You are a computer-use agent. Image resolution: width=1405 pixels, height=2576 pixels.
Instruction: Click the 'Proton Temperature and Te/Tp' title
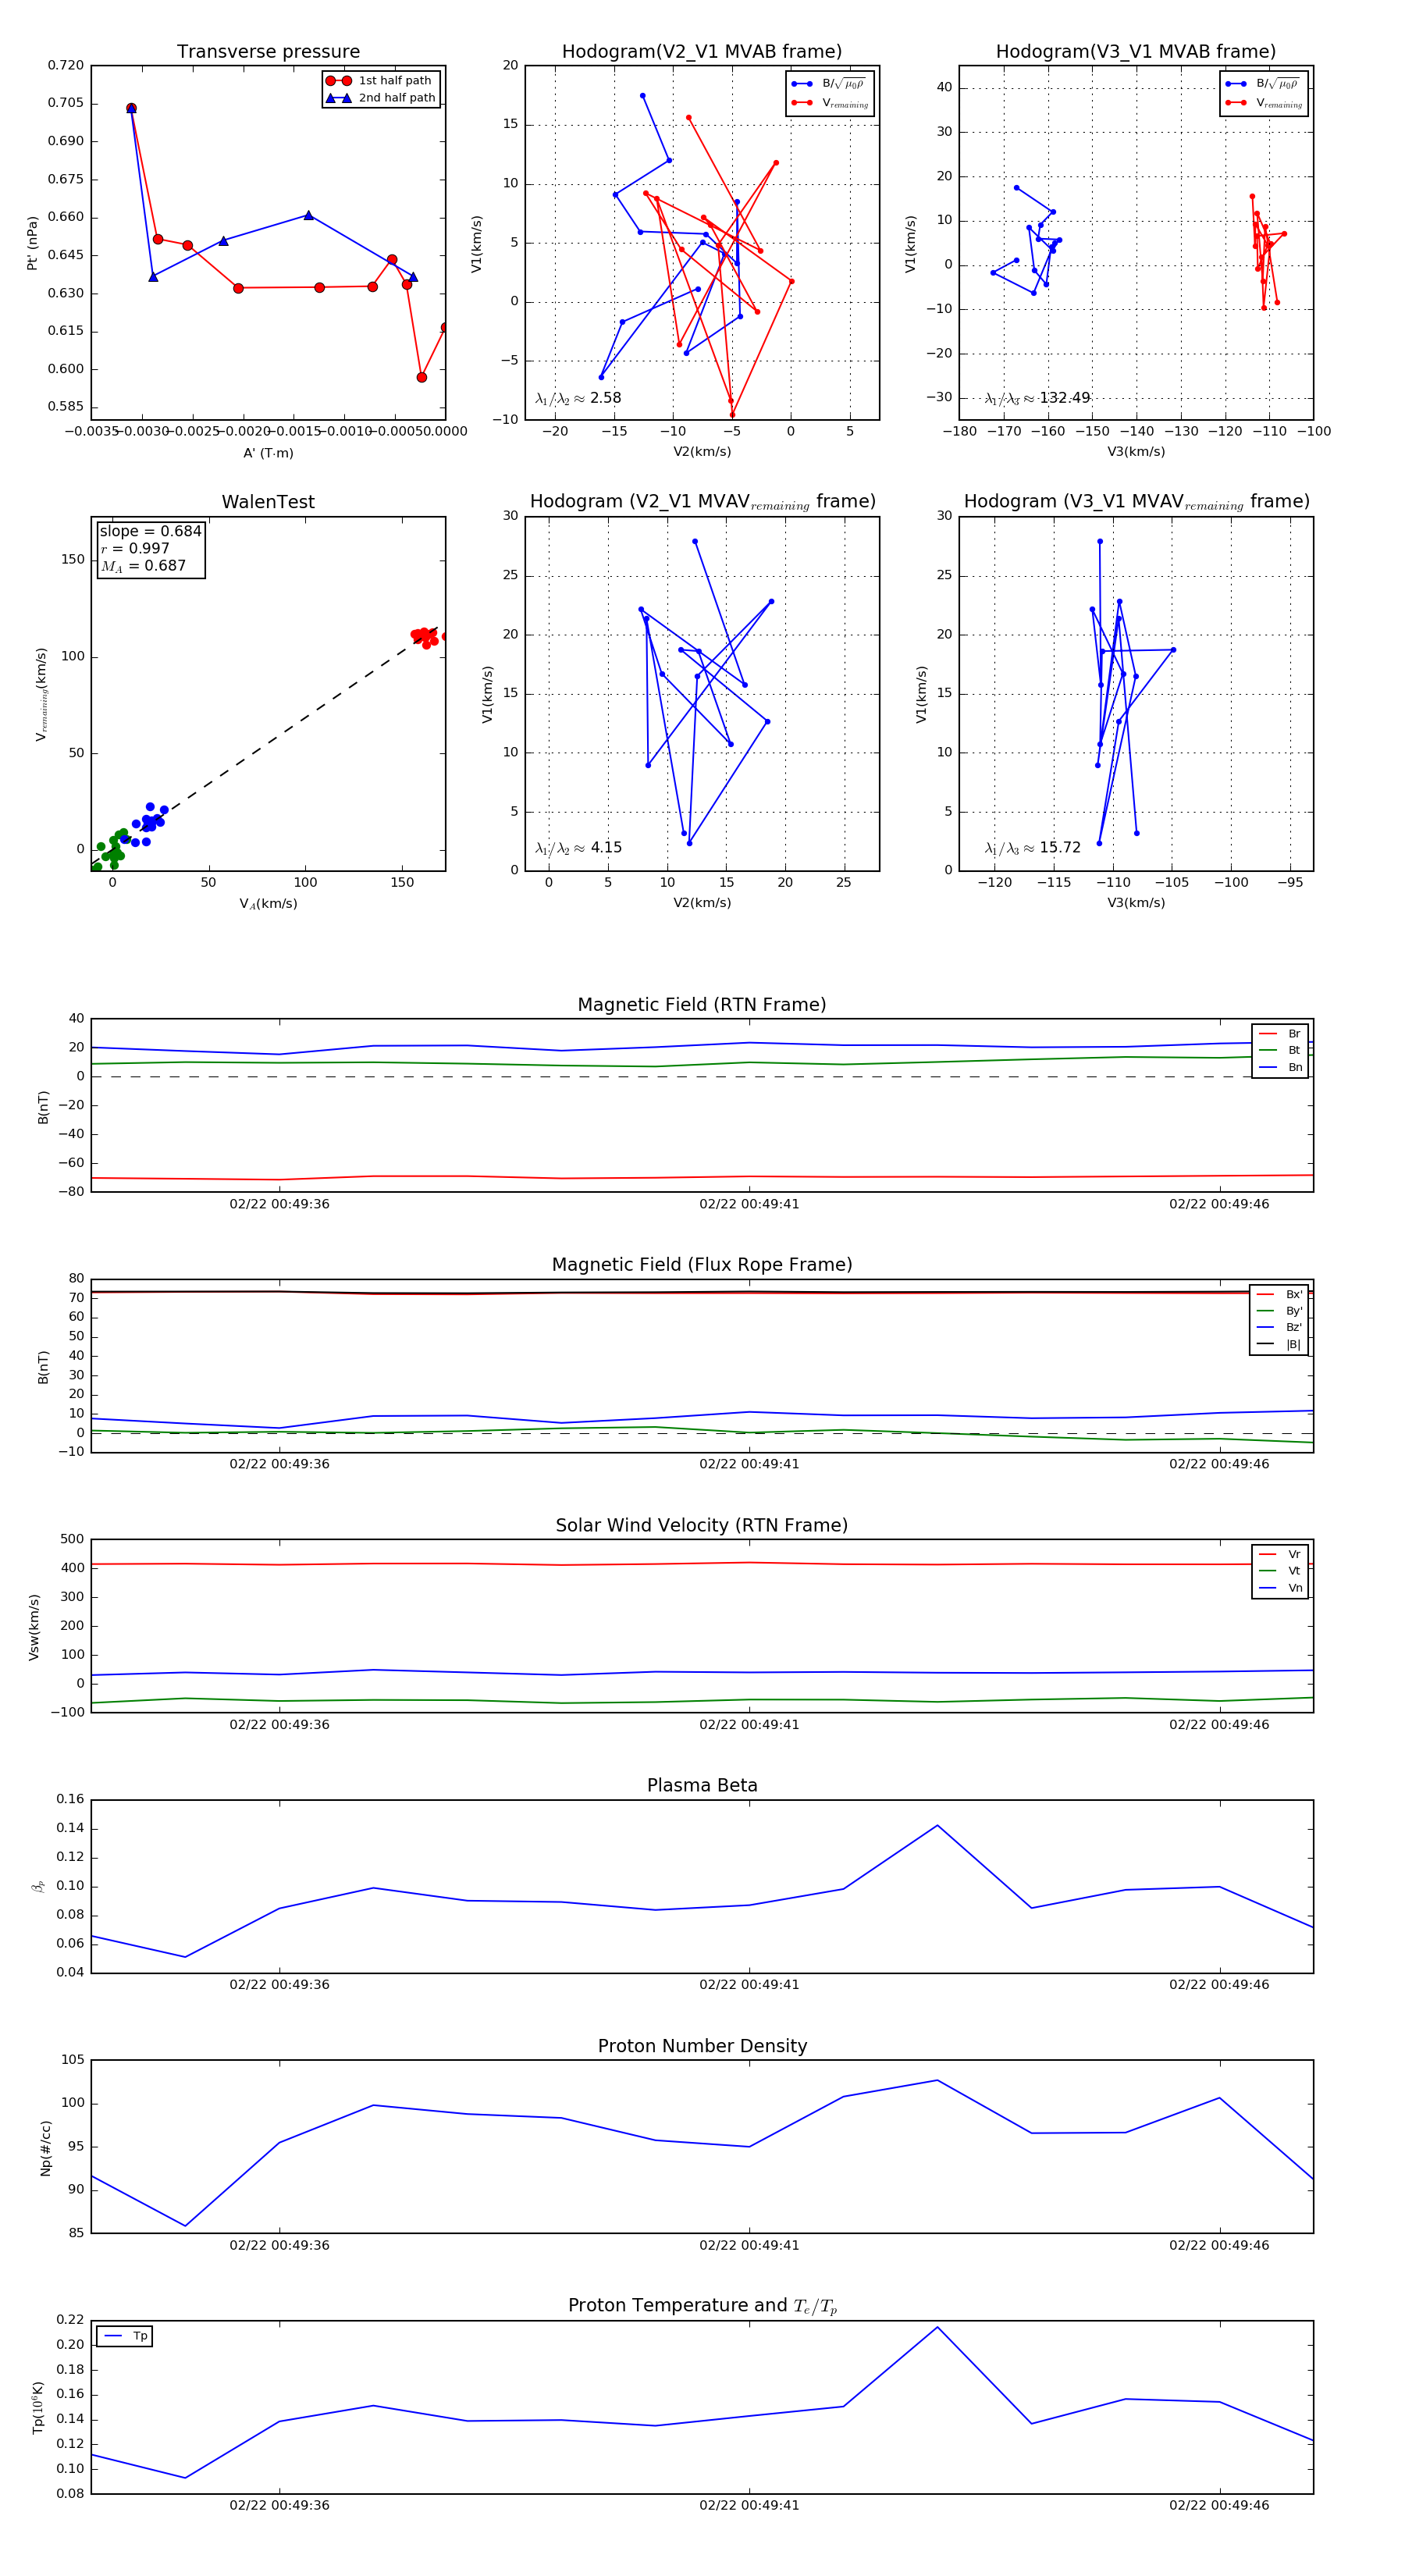[x=702, y=2306]
